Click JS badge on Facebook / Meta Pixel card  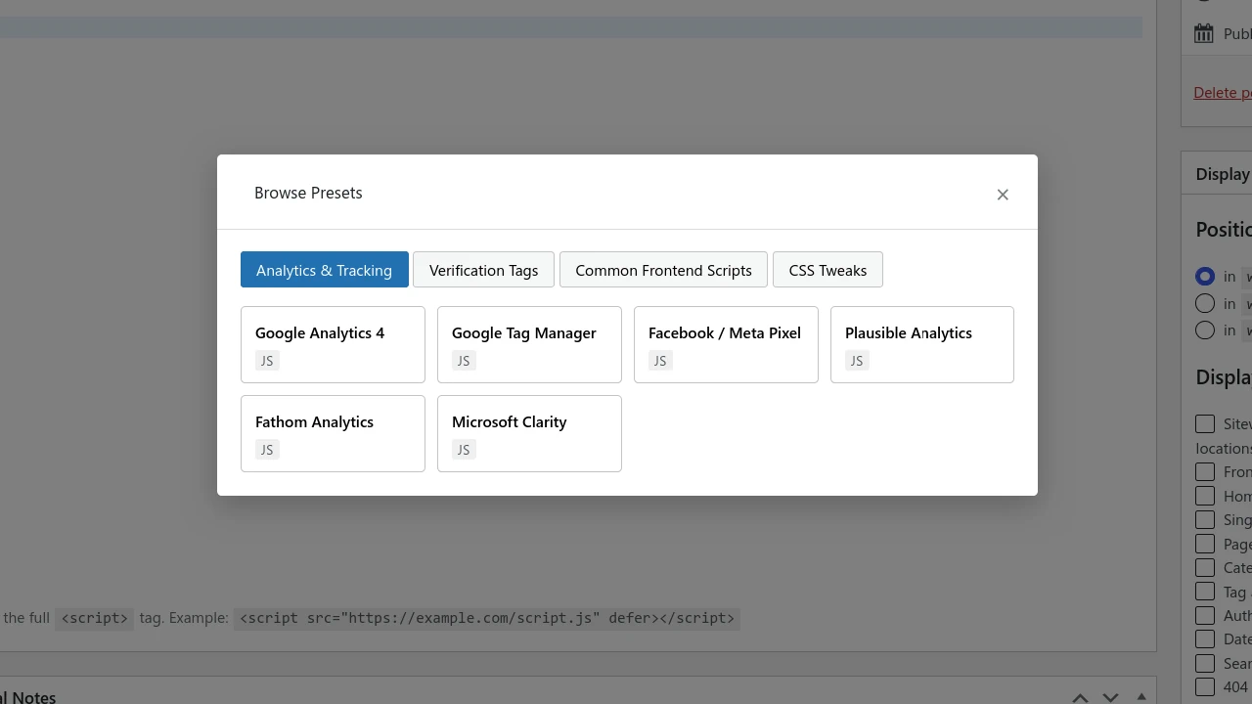(x=660, y=361)
